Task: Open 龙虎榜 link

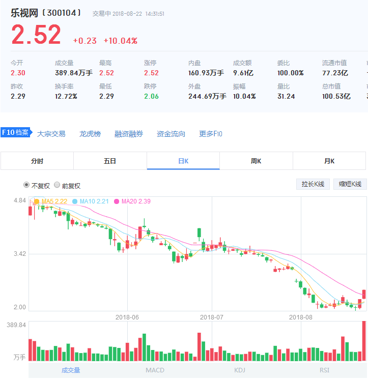Action: (90, 134)
